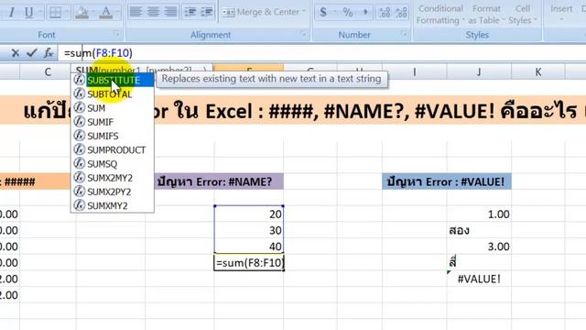
Task: Apply cell Borders button
Action: [x=55, y=13]
